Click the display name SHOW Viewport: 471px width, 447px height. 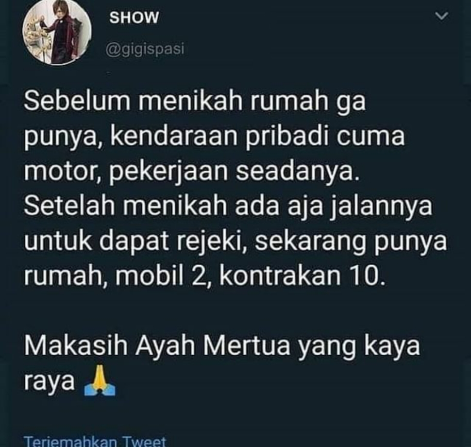[134, 17]
